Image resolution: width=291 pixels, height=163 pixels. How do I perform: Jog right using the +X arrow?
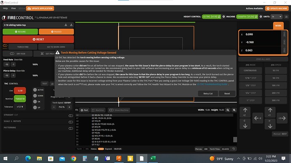[x=282, y=118]
